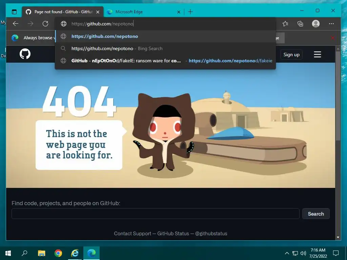
Task: Focus the Find code search input field
Action: [x=155, y=214]
